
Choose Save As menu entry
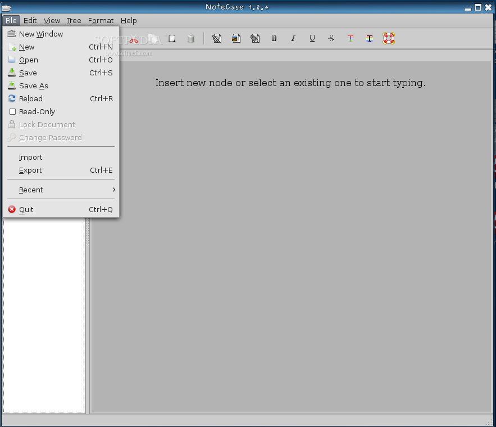61,86
